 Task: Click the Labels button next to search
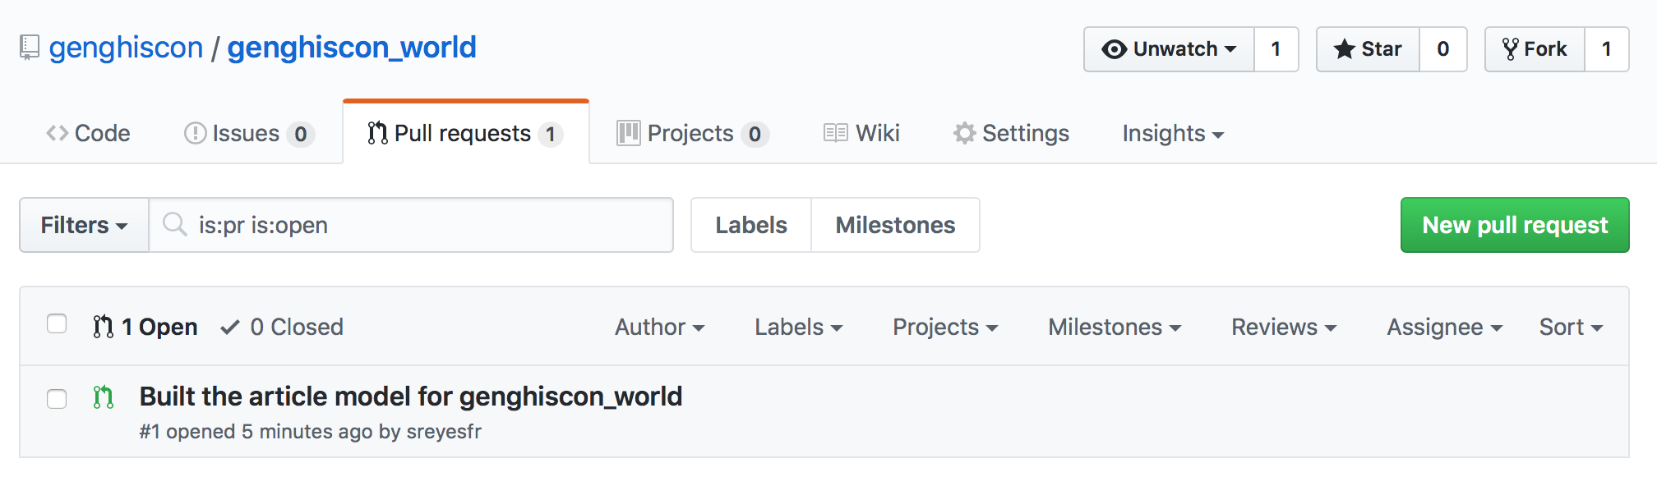[751, 225]
